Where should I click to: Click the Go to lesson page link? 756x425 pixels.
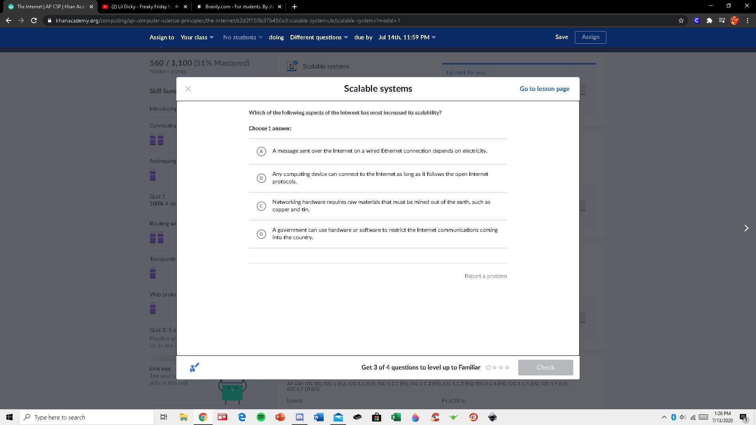click(x=544, y=89)
